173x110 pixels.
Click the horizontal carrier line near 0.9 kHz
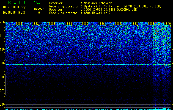[88, 64]
